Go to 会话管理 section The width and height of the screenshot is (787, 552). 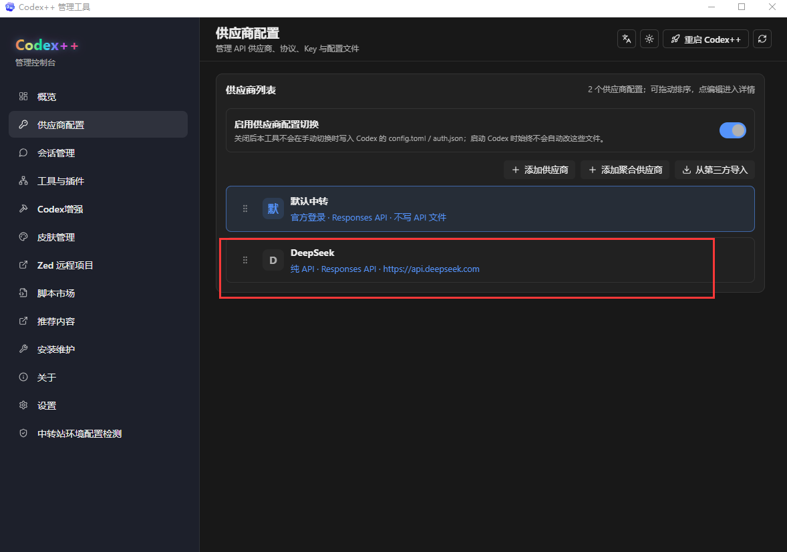click(x=98, y=152)
